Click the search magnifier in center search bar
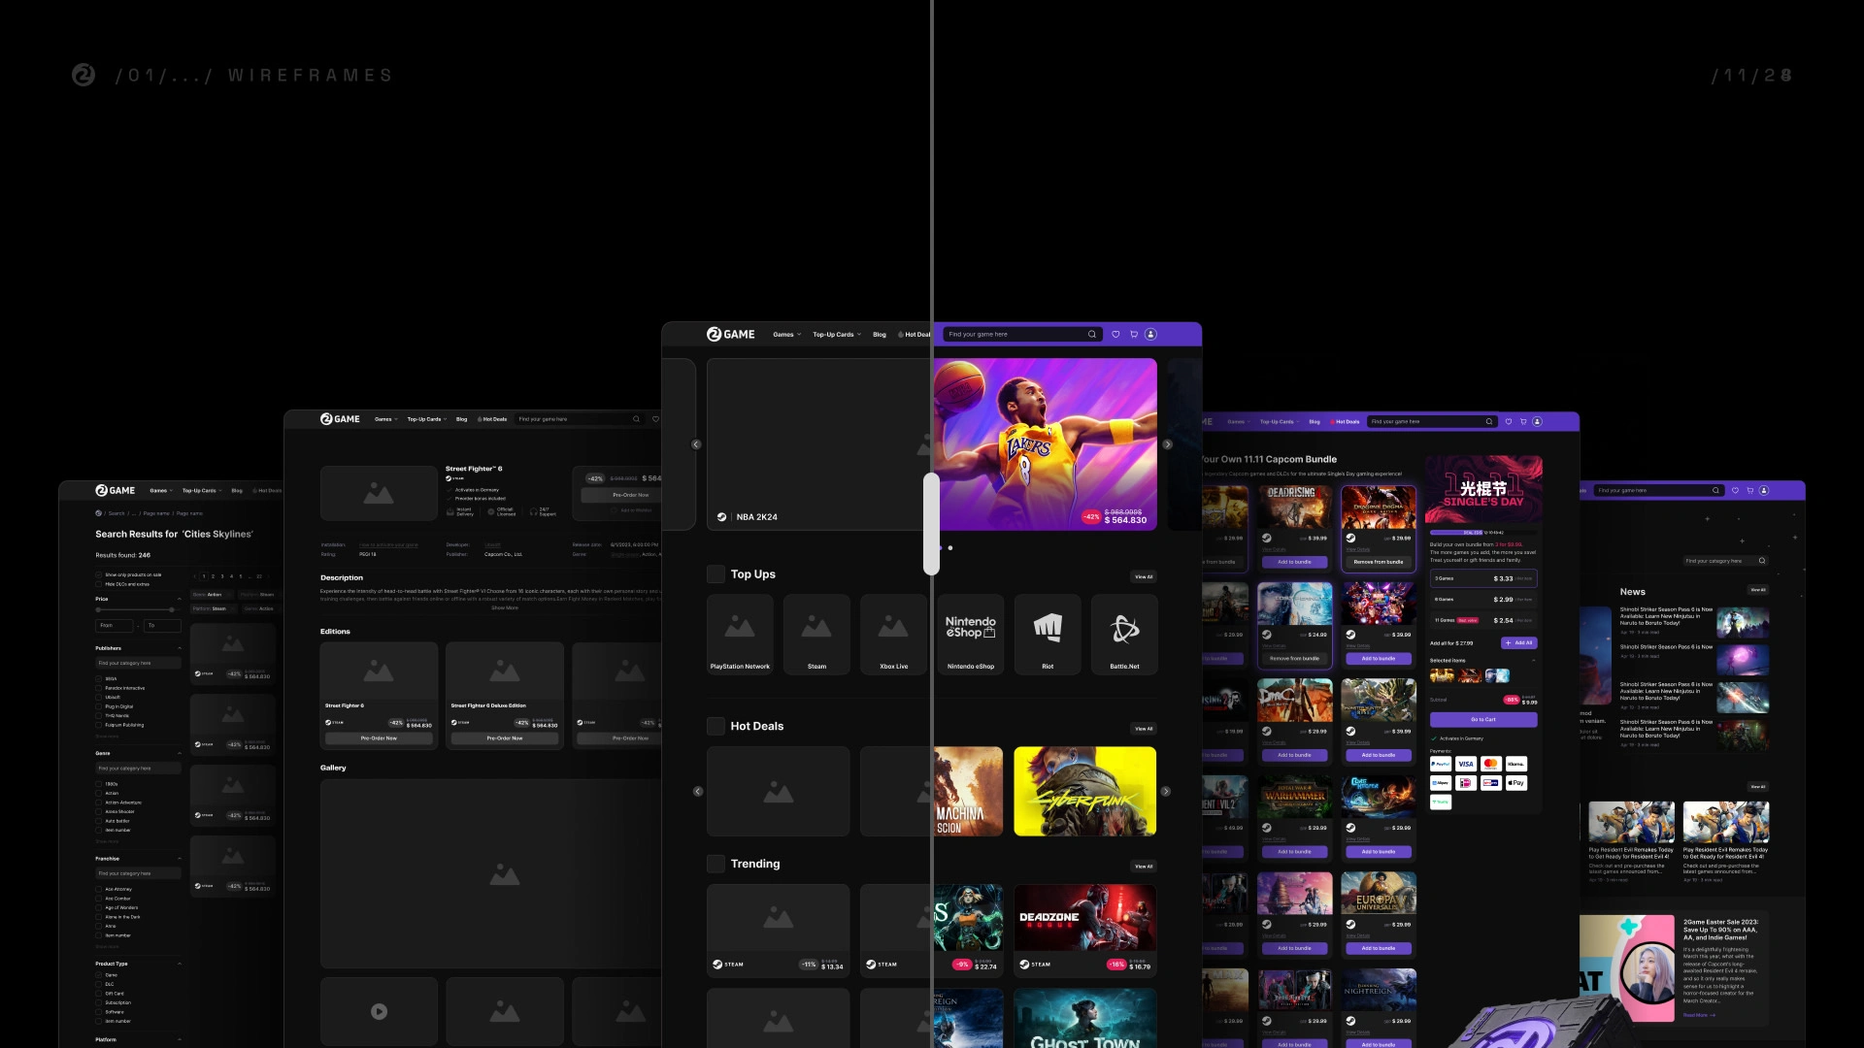 [x=1092, y=334]
